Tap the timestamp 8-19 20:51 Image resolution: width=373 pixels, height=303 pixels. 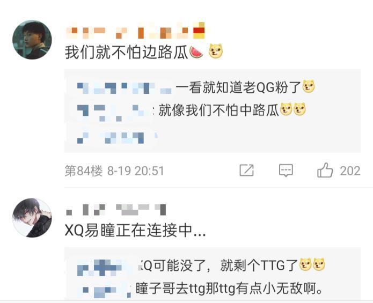point(136,171)
